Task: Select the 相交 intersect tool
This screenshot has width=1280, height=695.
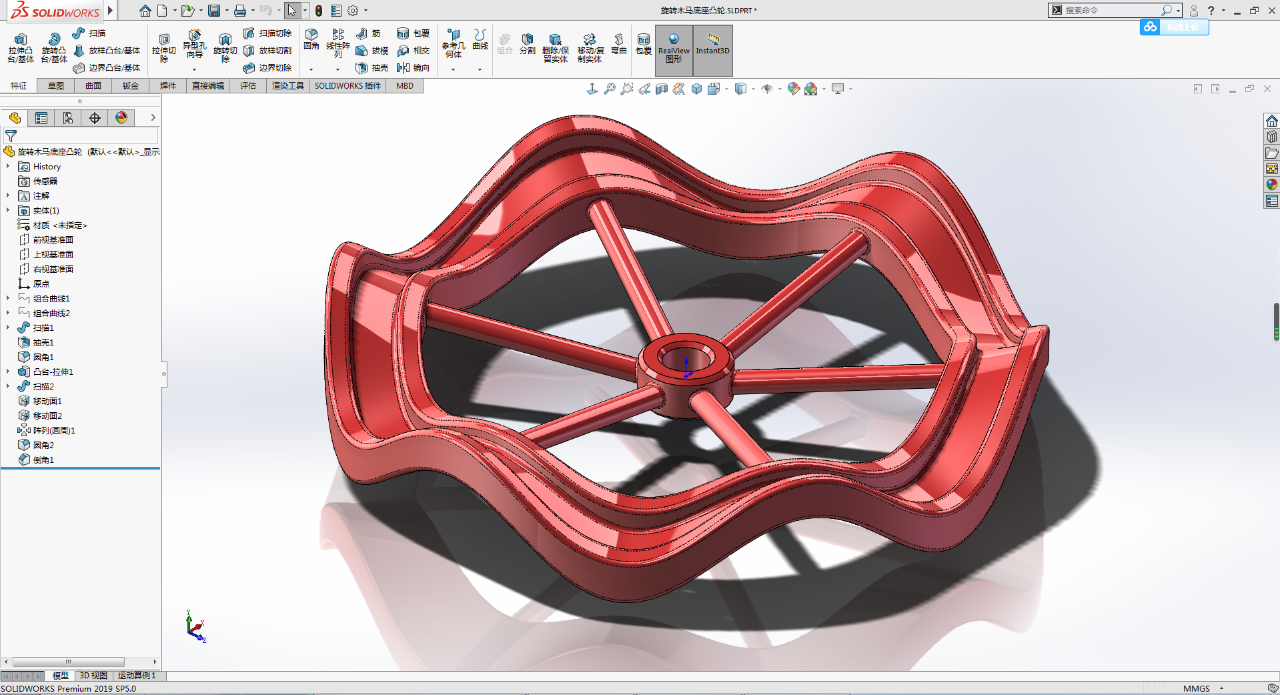Action: point(414,50)
